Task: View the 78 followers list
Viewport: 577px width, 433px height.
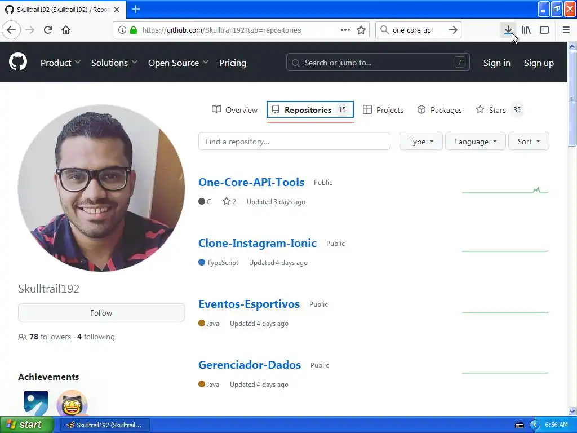Action: click(50, 337)
